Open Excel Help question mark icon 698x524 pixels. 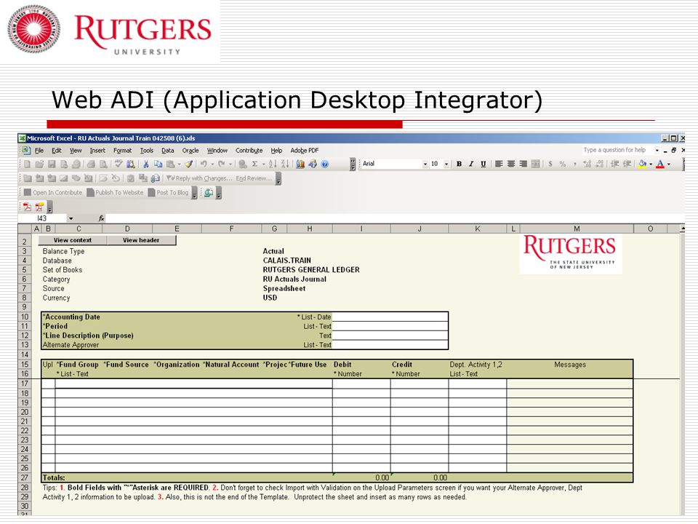click(x=325, y=164)
